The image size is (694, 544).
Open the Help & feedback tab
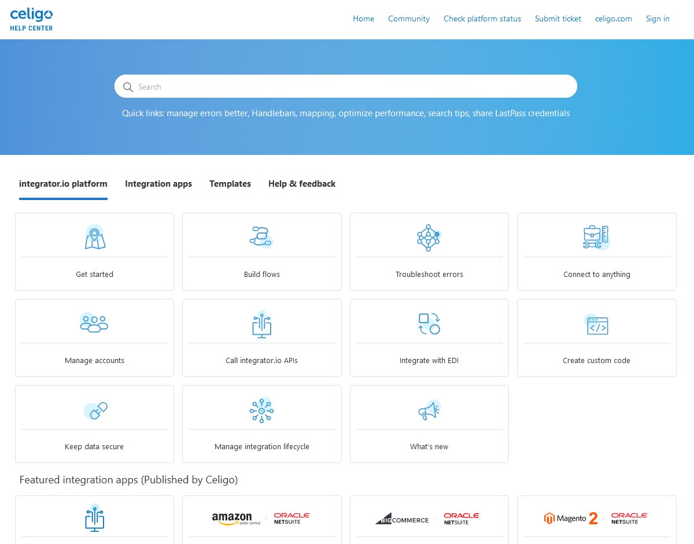pyautogui.click(x=302, y=184)
